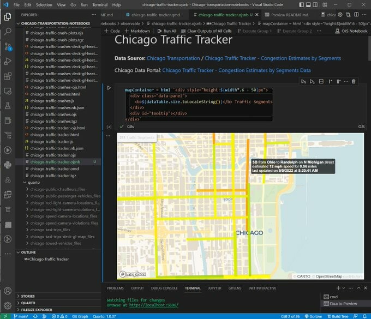Open the Manage gear at activity bar bottom
Image resolution: width=371 pixels, height=319 pixels.
tap(8, 305)
